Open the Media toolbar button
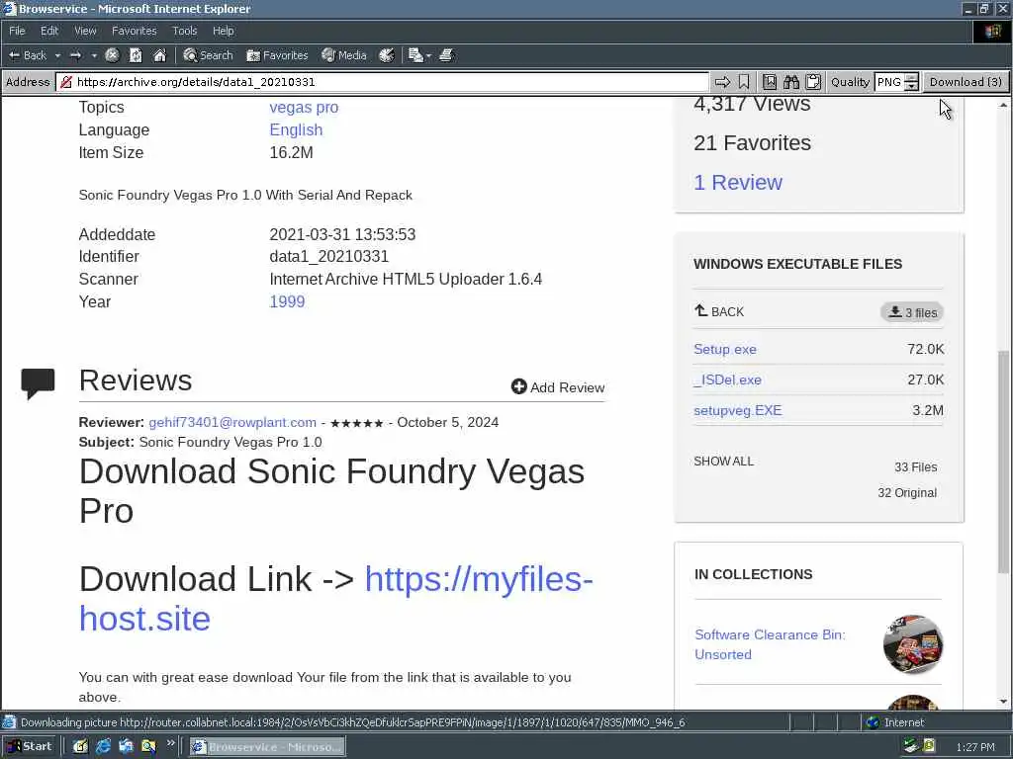 344,55
